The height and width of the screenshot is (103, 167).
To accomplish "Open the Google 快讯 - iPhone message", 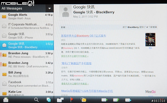I will tap(27, 36).
